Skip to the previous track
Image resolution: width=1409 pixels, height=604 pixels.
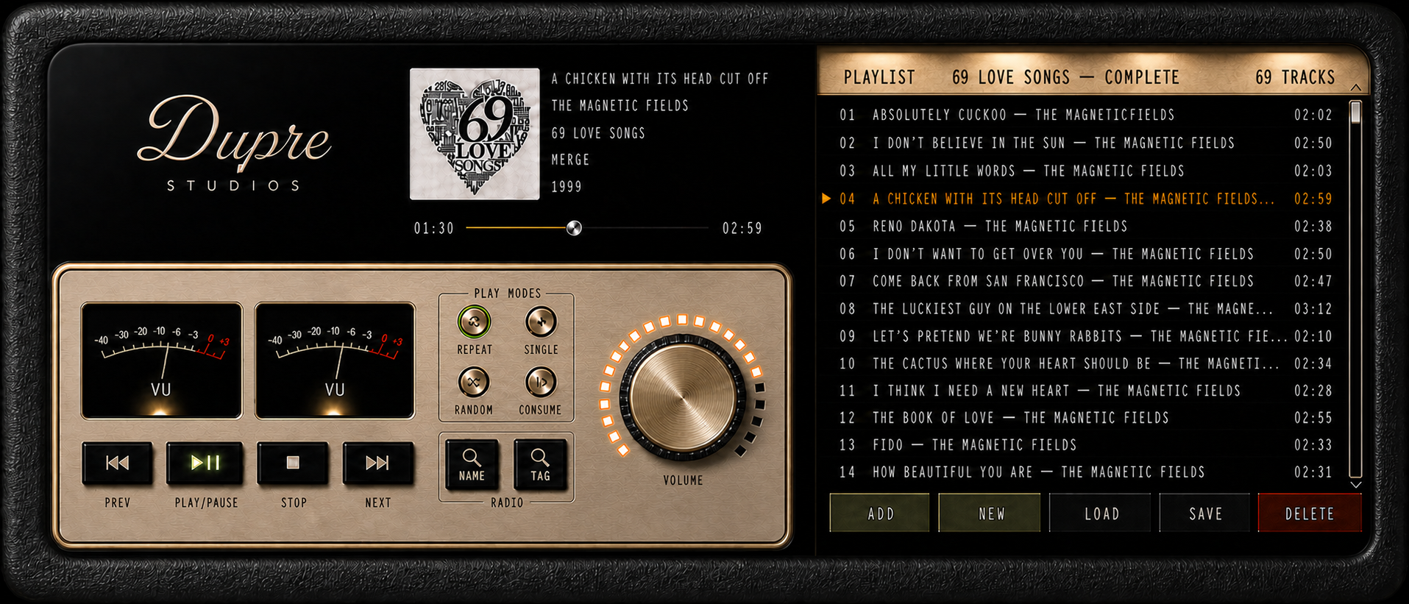[x=118, y=463]
